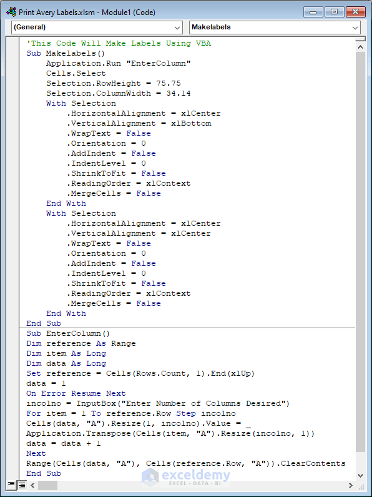
Task: Minimize the Module1 code window
Action: 313,12
